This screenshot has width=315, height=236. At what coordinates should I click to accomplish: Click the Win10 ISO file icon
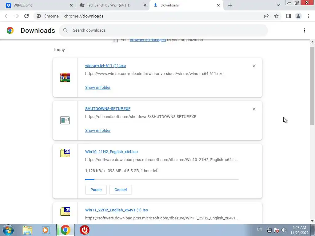coord(65,153)
